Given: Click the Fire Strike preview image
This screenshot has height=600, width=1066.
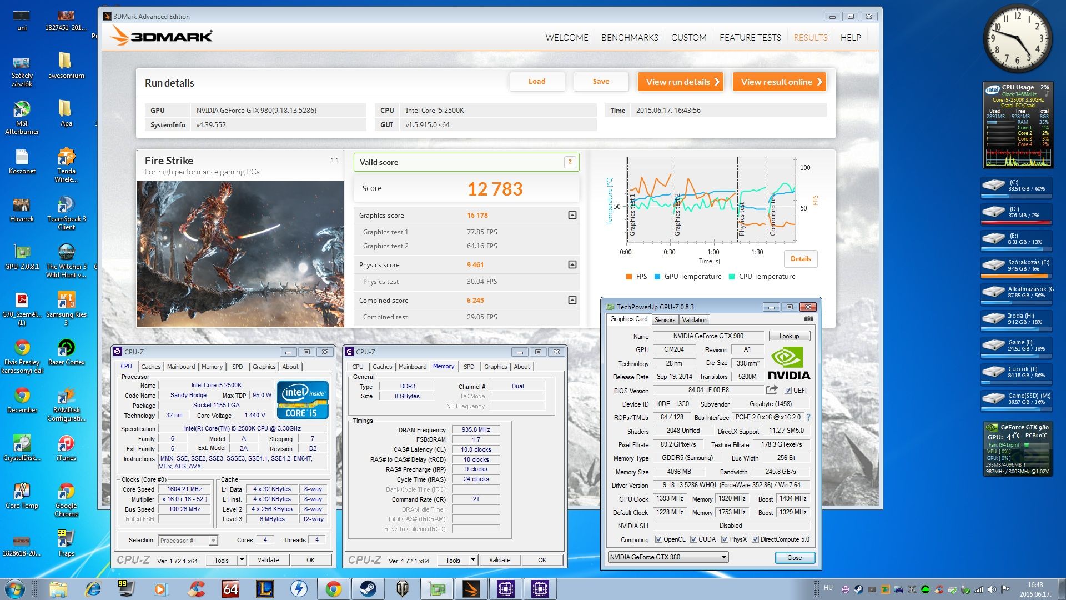Looking at the screenshot, I should (240, 254).
